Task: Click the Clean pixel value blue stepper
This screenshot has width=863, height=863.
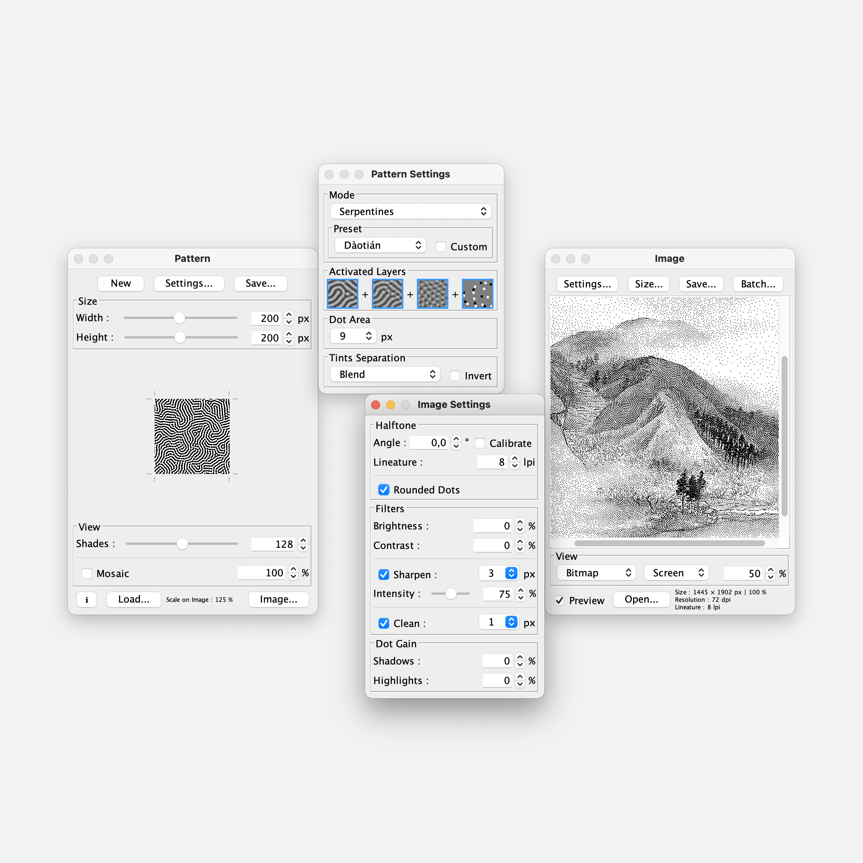Action: click(x=511, y=622)
